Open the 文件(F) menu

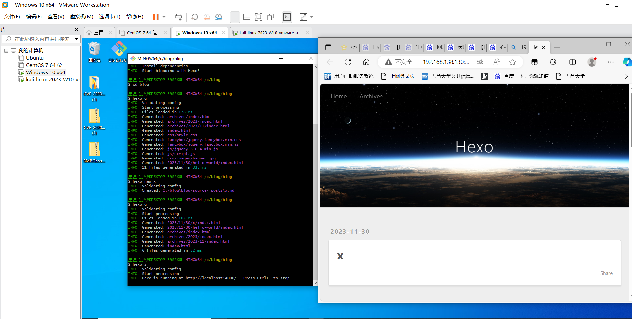(12, 17)
